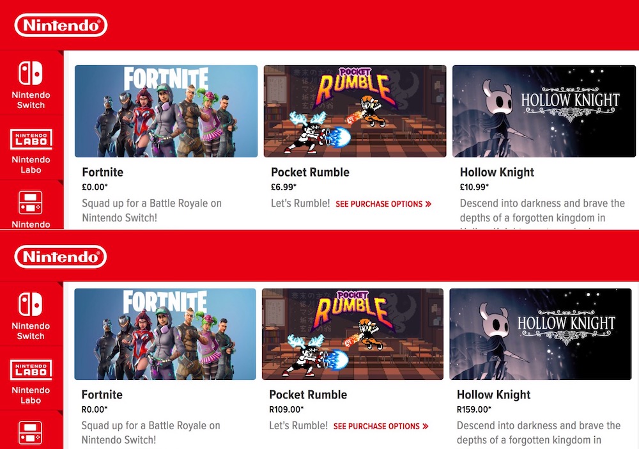Image resolution: width=639 pixels, height=449 pixels.
Task: Click the Nintendo logo in the upper page
Action: click(61, 26)
